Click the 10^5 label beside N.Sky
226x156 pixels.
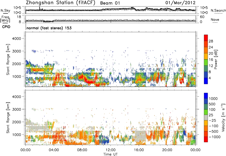17,8
